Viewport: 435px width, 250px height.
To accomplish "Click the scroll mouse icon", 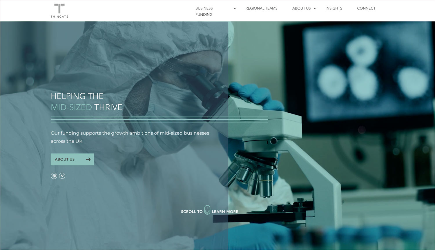I will click(207, 210).
